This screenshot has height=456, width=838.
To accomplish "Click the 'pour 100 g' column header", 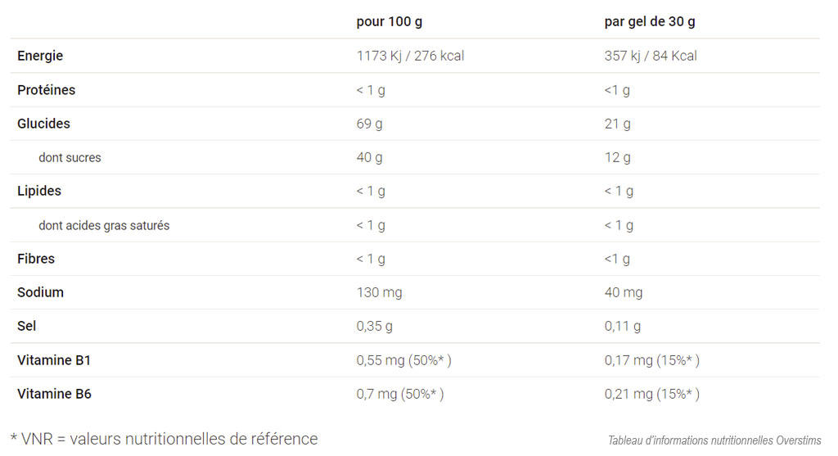I will [x=389, y=22].
